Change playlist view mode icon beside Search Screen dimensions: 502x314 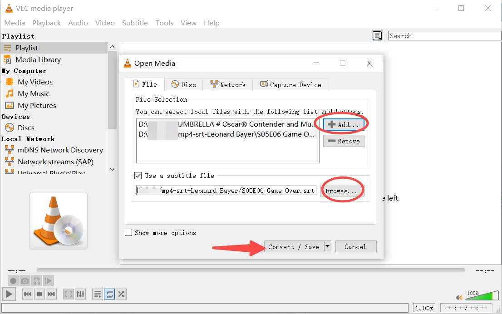pyautogui.click(x=377, y=36)
